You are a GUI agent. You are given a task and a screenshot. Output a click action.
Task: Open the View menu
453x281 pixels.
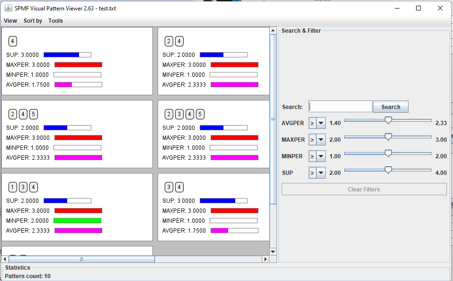[x=10, y=21]
